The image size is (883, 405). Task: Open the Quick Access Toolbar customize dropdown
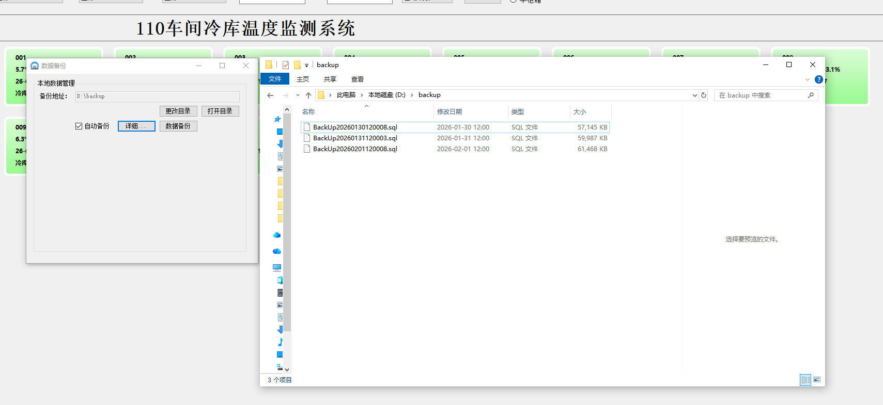coord(306,66)
